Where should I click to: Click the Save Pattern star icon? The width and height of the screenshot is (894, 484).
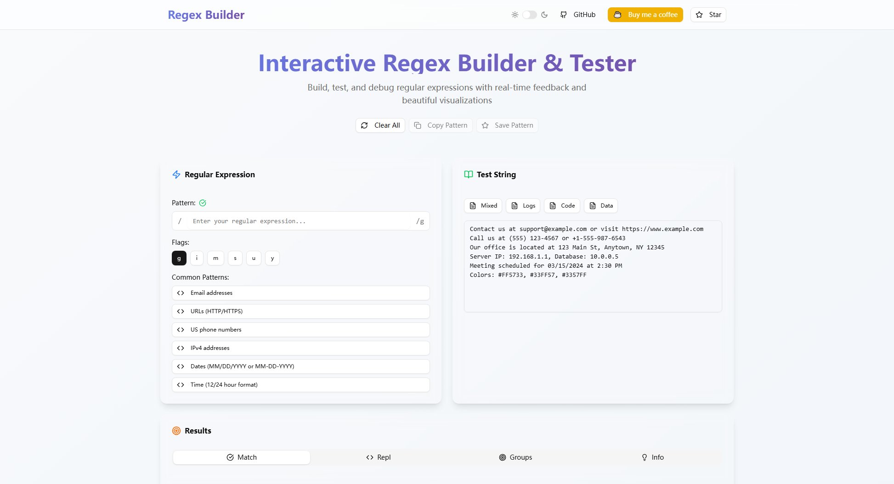click(485, 125)
